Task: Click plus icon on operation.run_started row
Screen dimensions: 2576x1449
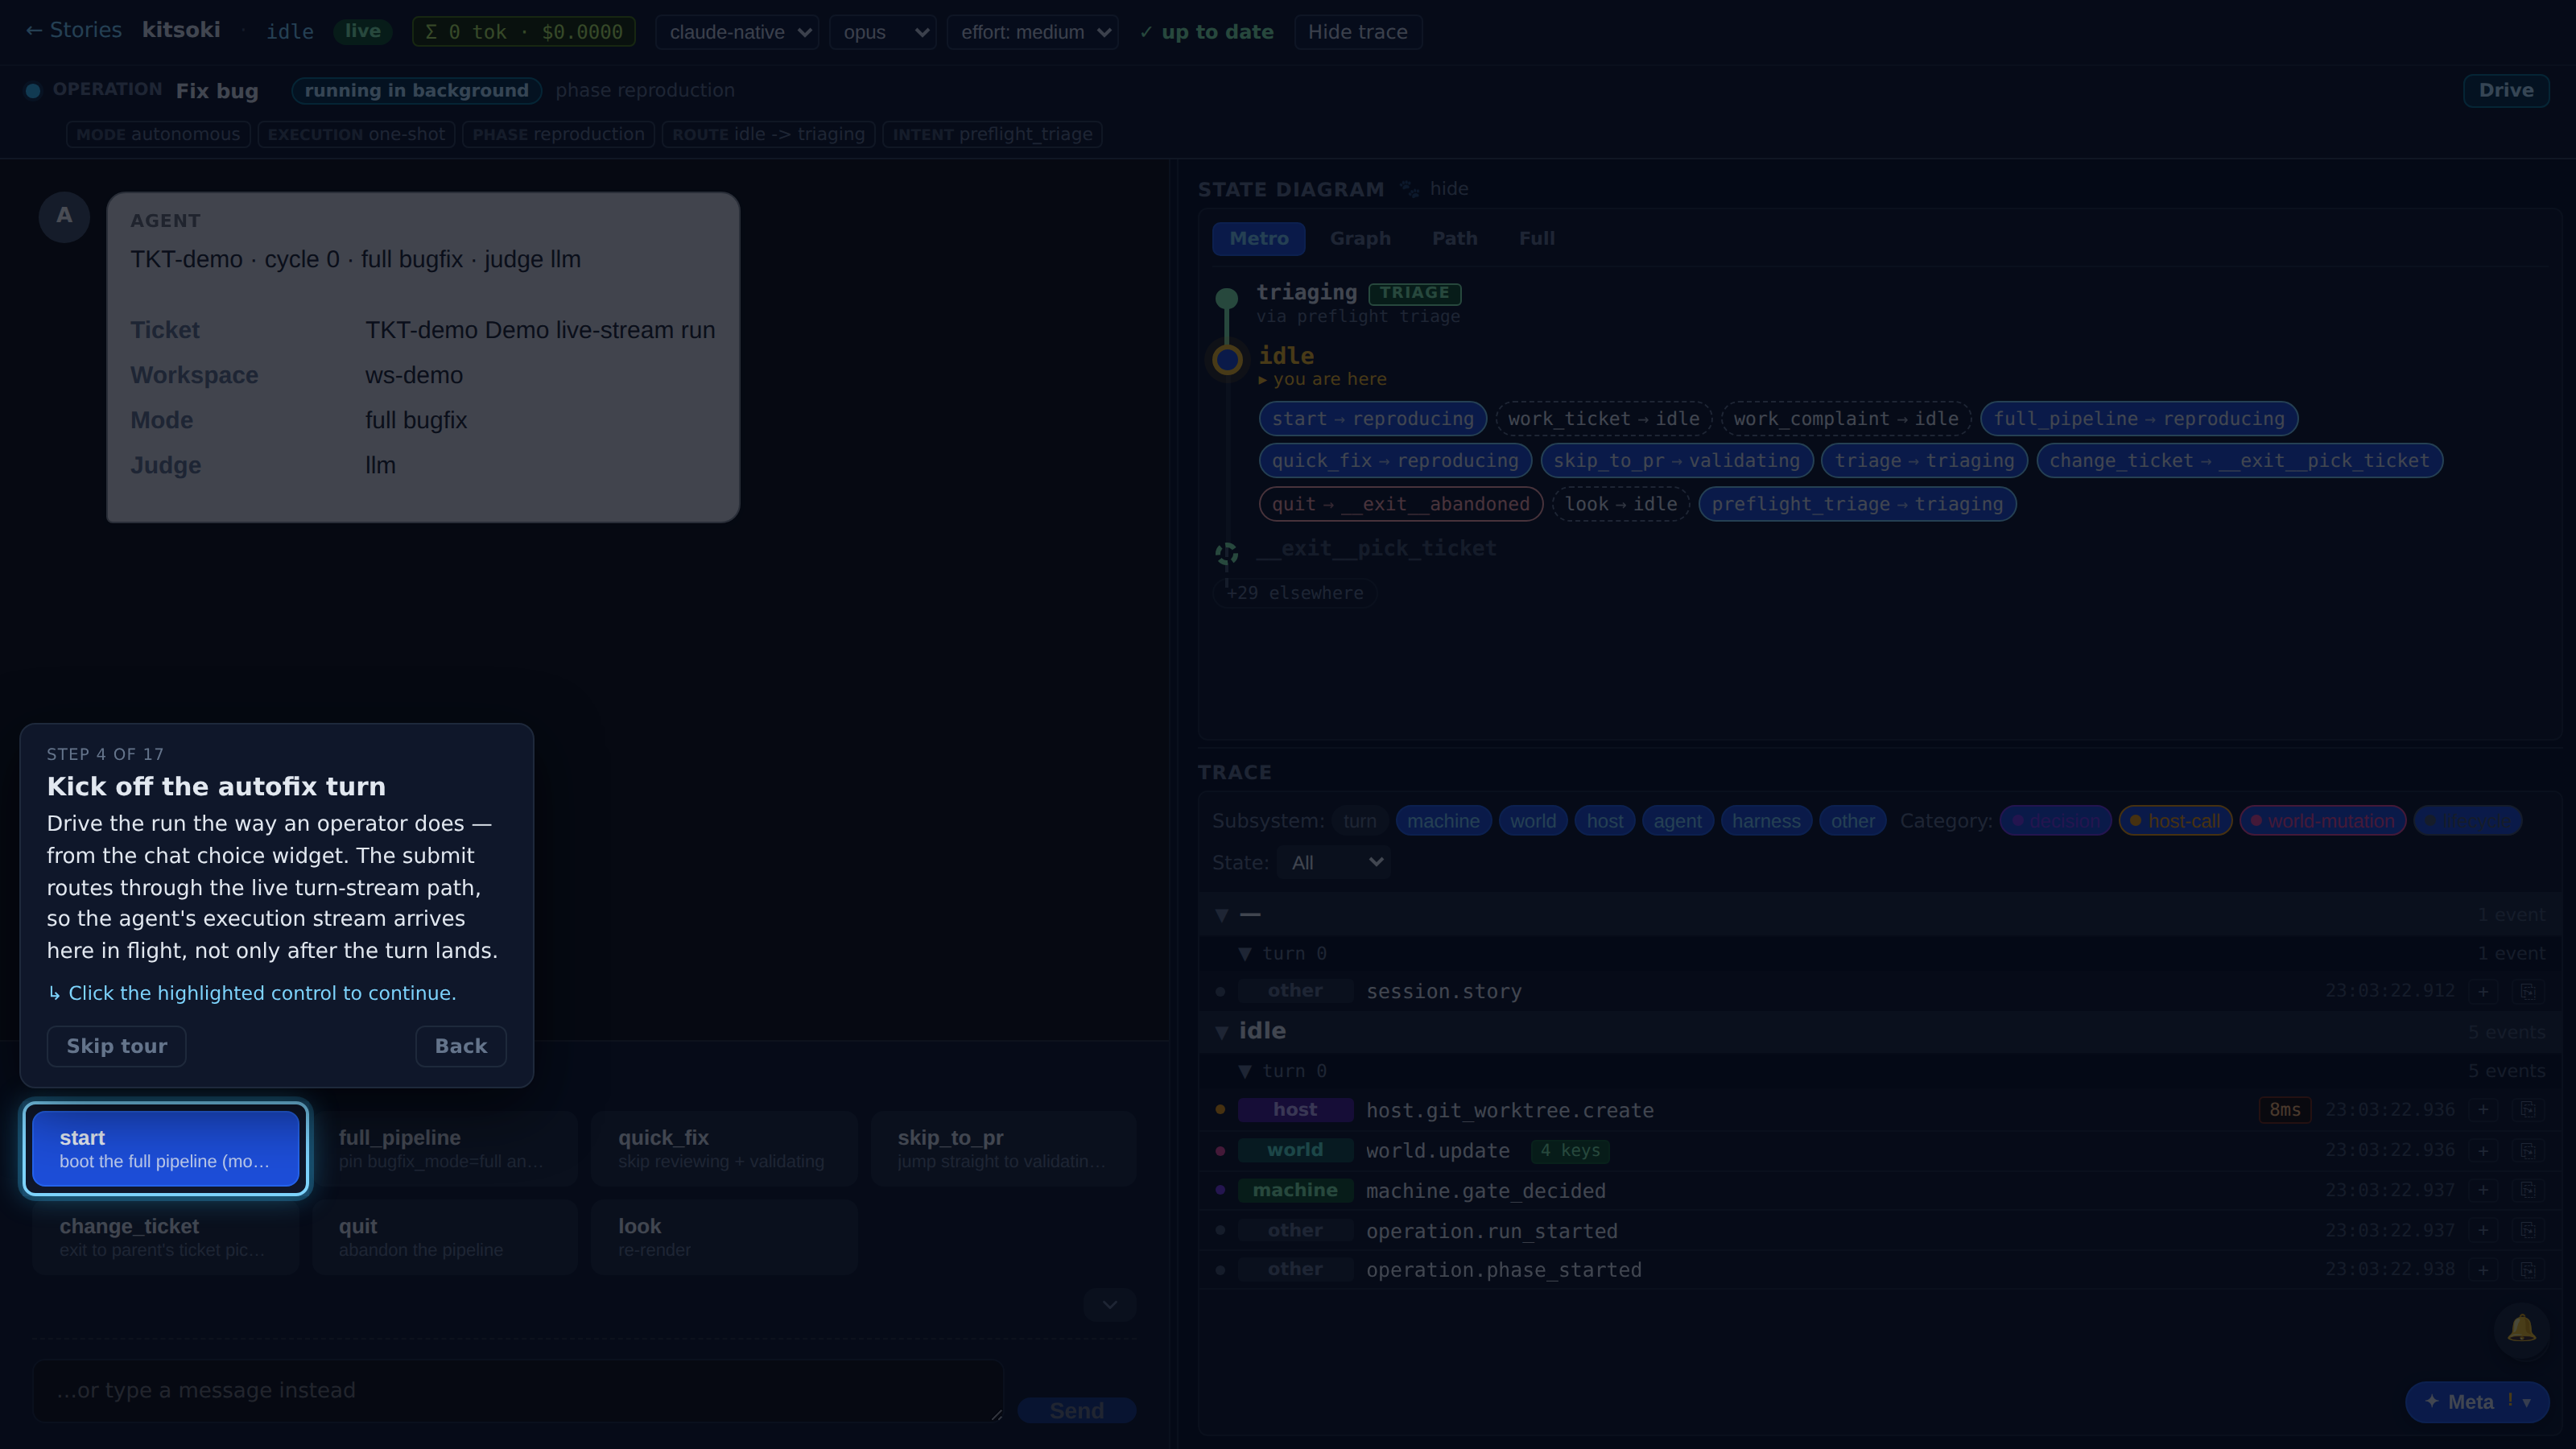Action: (2483, 1230)
